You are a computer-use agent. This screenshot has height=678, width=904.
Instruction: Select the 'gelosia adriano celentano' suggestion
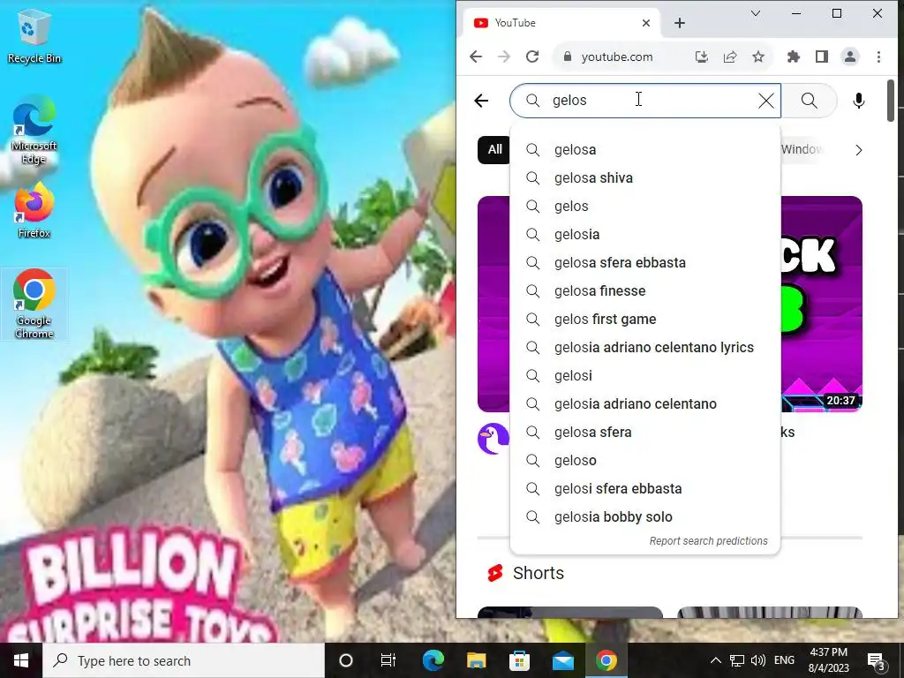click(x=645, y=404)
